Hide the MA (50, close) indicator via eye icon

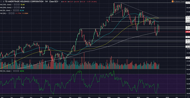14,10
